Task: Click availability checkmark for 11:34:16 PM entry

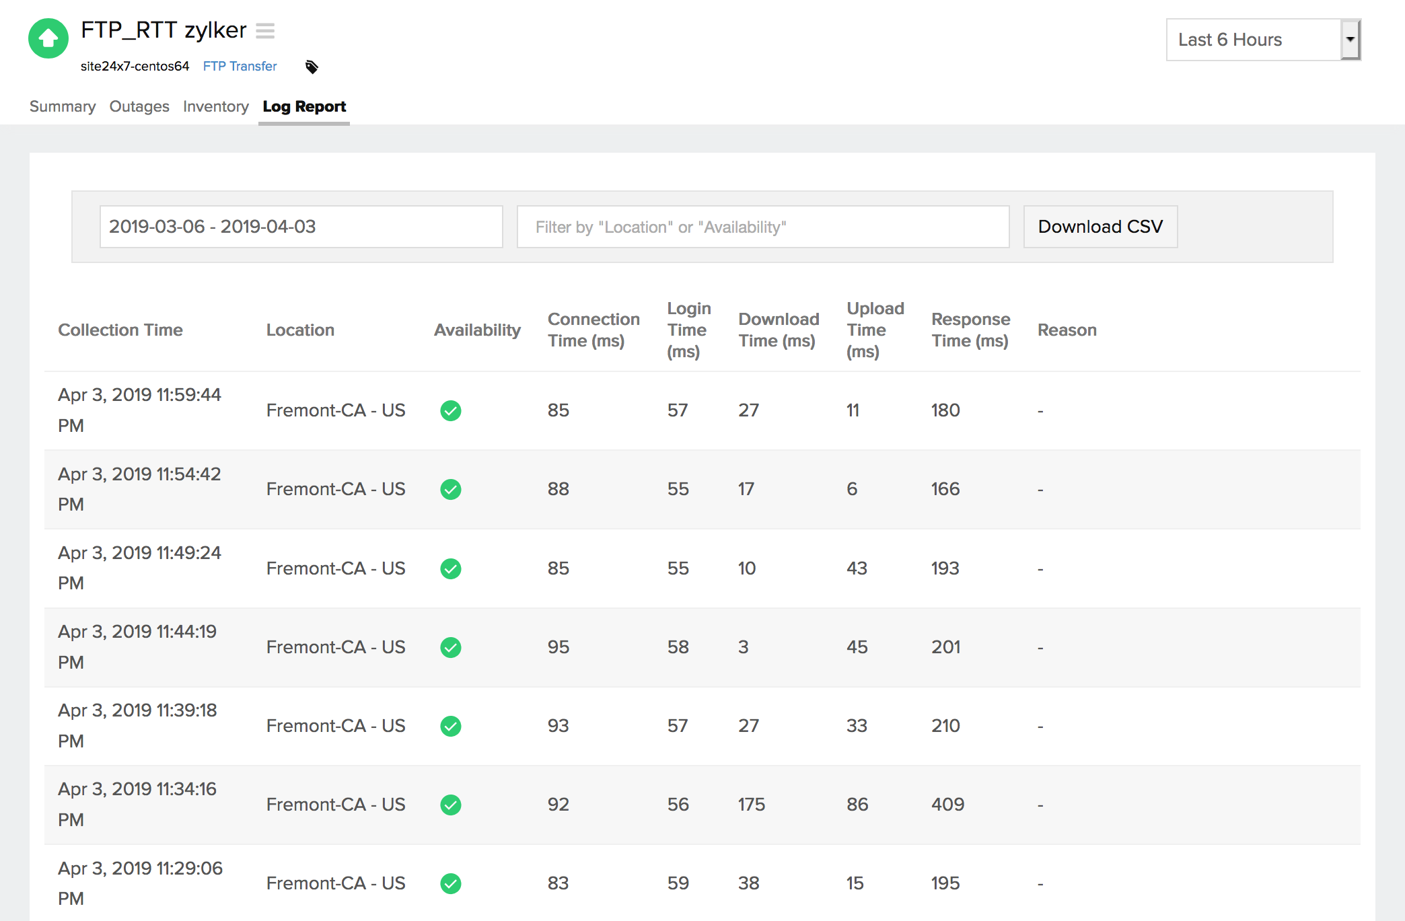Action: [450, 805]
